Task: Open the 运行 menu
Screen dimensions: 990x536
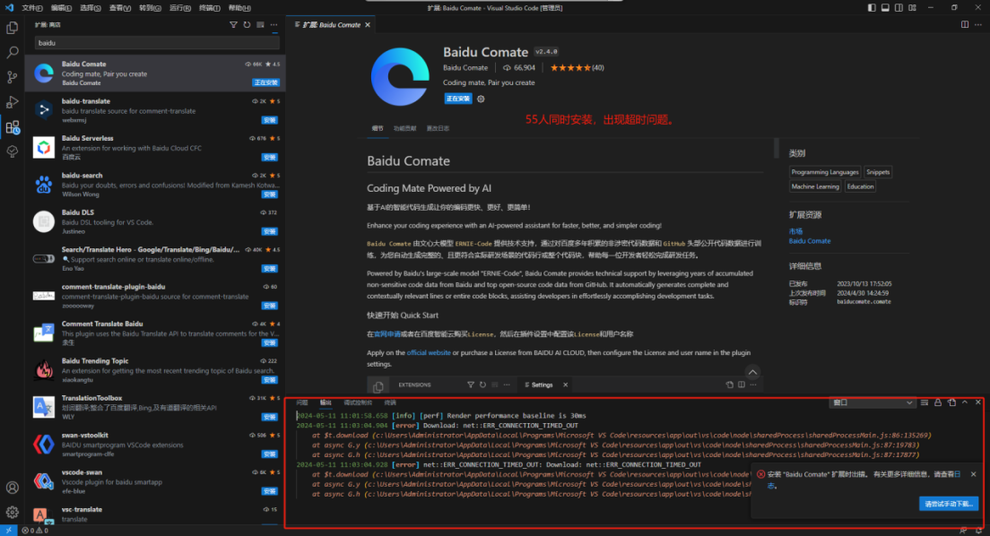Action: point(180,7)
